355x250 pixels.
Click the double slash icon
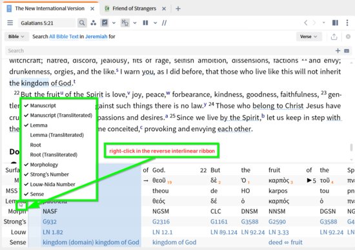(164, 23)
